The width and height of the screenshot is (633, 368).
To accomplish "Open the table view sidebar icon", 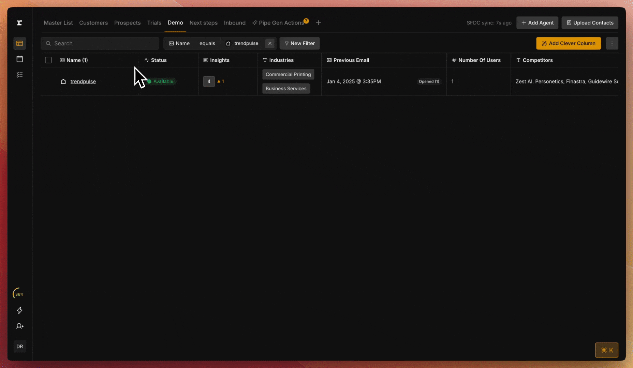I will (20, 43).
